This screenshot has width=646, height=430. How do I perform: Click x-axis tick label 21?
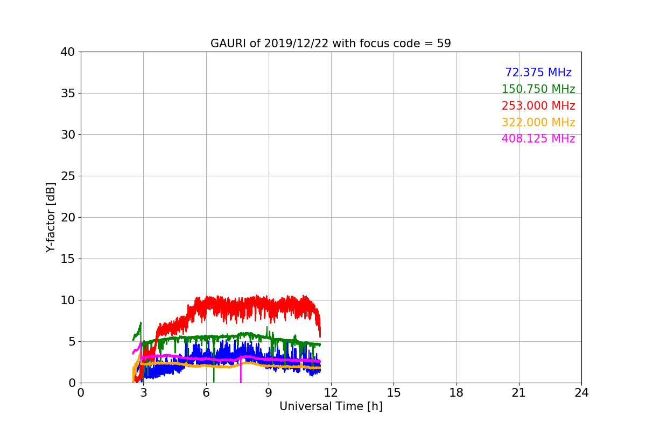(x=519, y=393)
